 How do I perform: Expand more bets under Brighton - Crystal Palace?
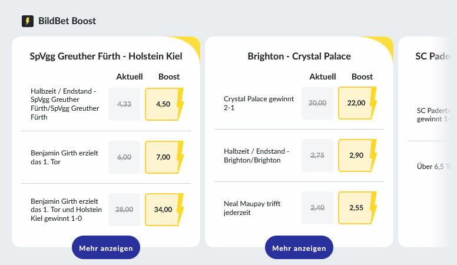(x=299, y=247)
